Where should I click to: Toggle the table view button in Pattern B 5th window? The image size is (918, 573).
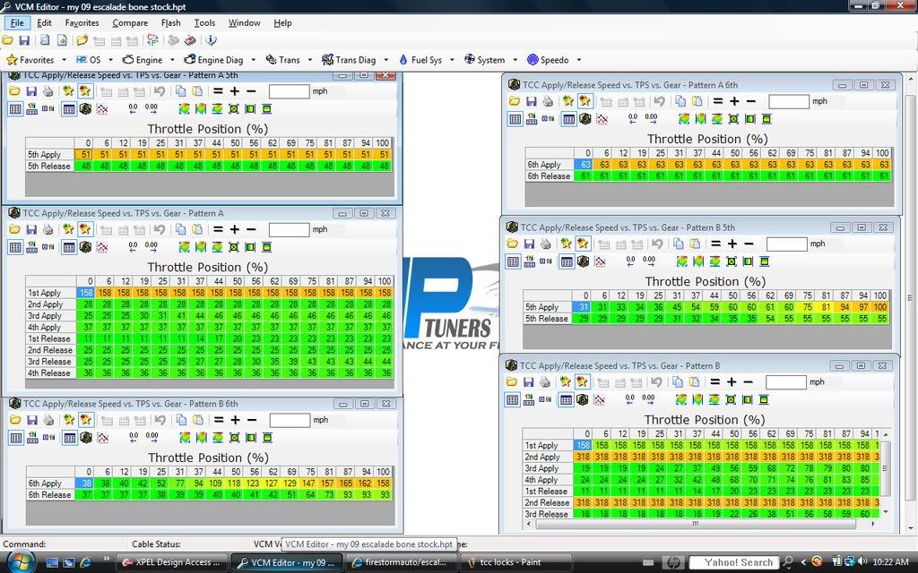pyautogui.click(x=566, y=261)
